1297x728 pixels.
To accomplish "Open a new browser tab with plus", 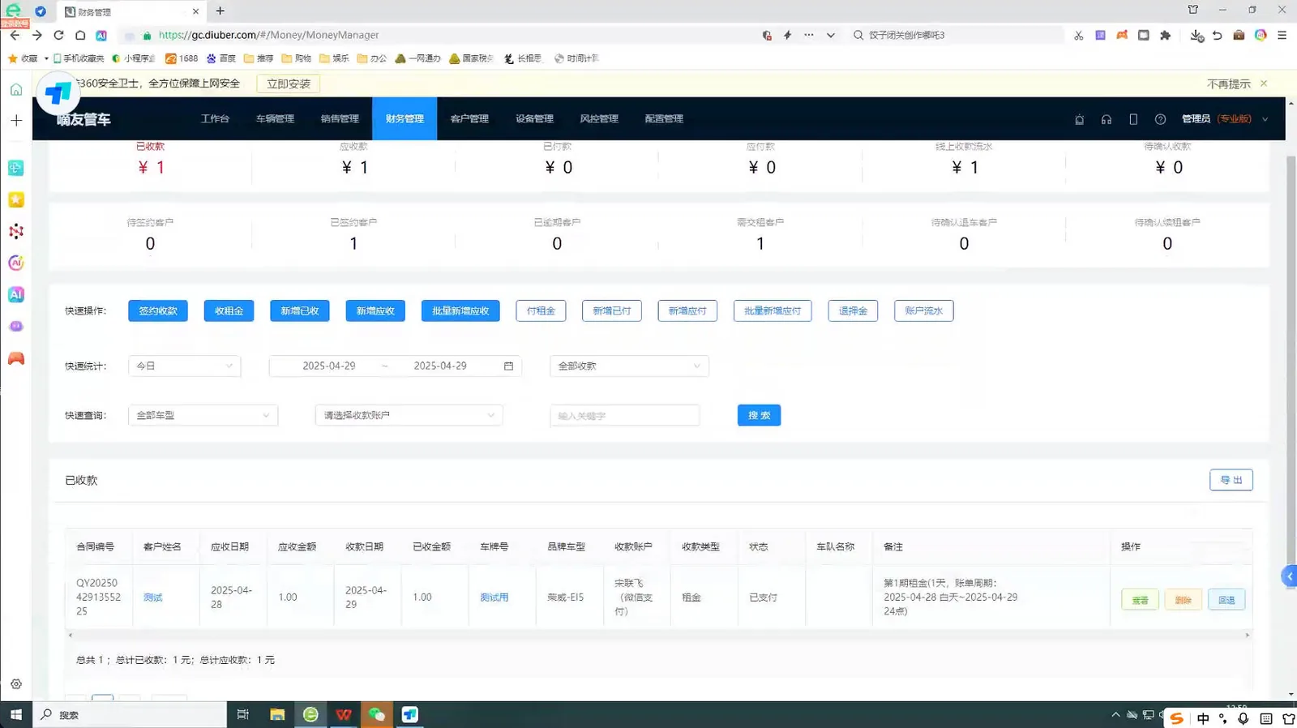I will pyautogui.click(x=220, y=11).
